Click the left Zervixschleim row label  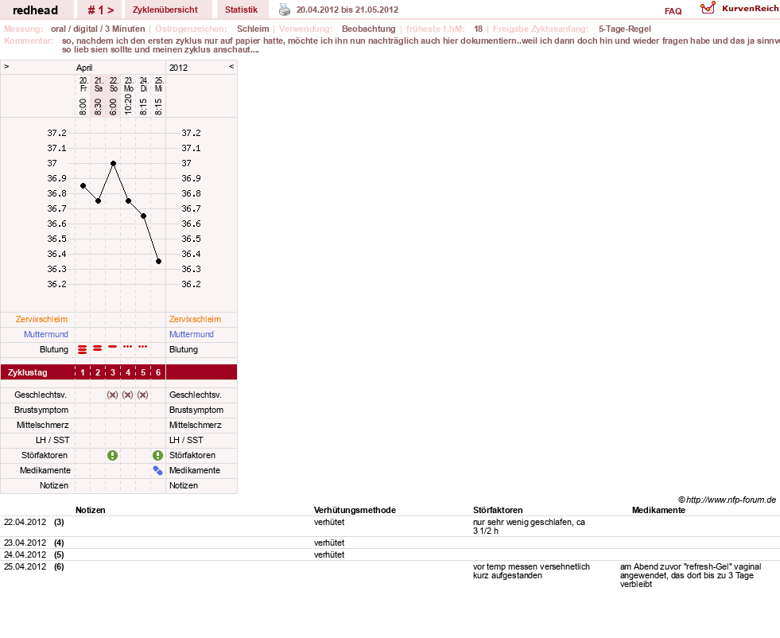click(x=42, y=320)
